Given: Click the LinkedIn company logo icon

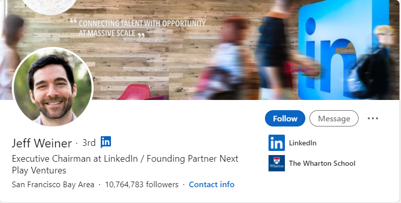Looking at the screenshot, I should coord(276,143).
